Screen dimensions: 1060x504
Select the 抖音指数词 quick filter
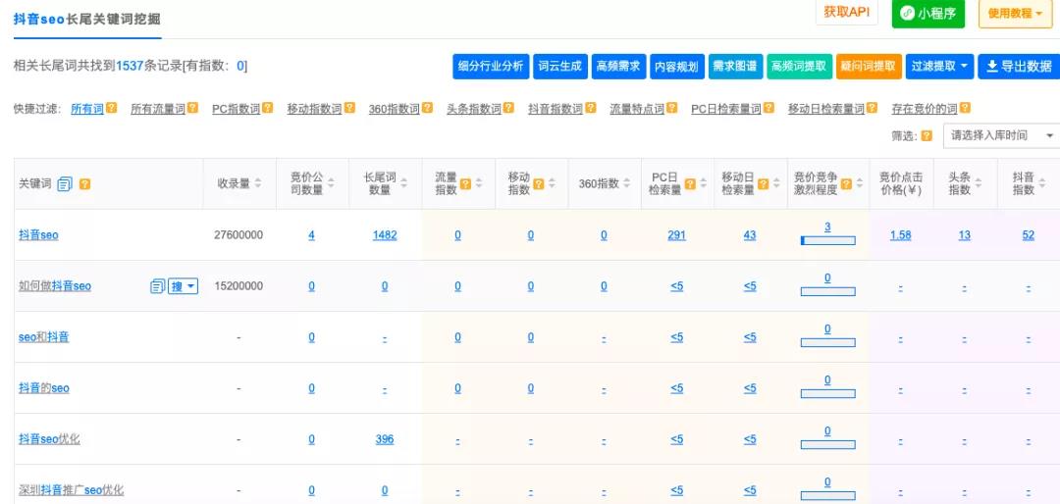coord(555,109)
